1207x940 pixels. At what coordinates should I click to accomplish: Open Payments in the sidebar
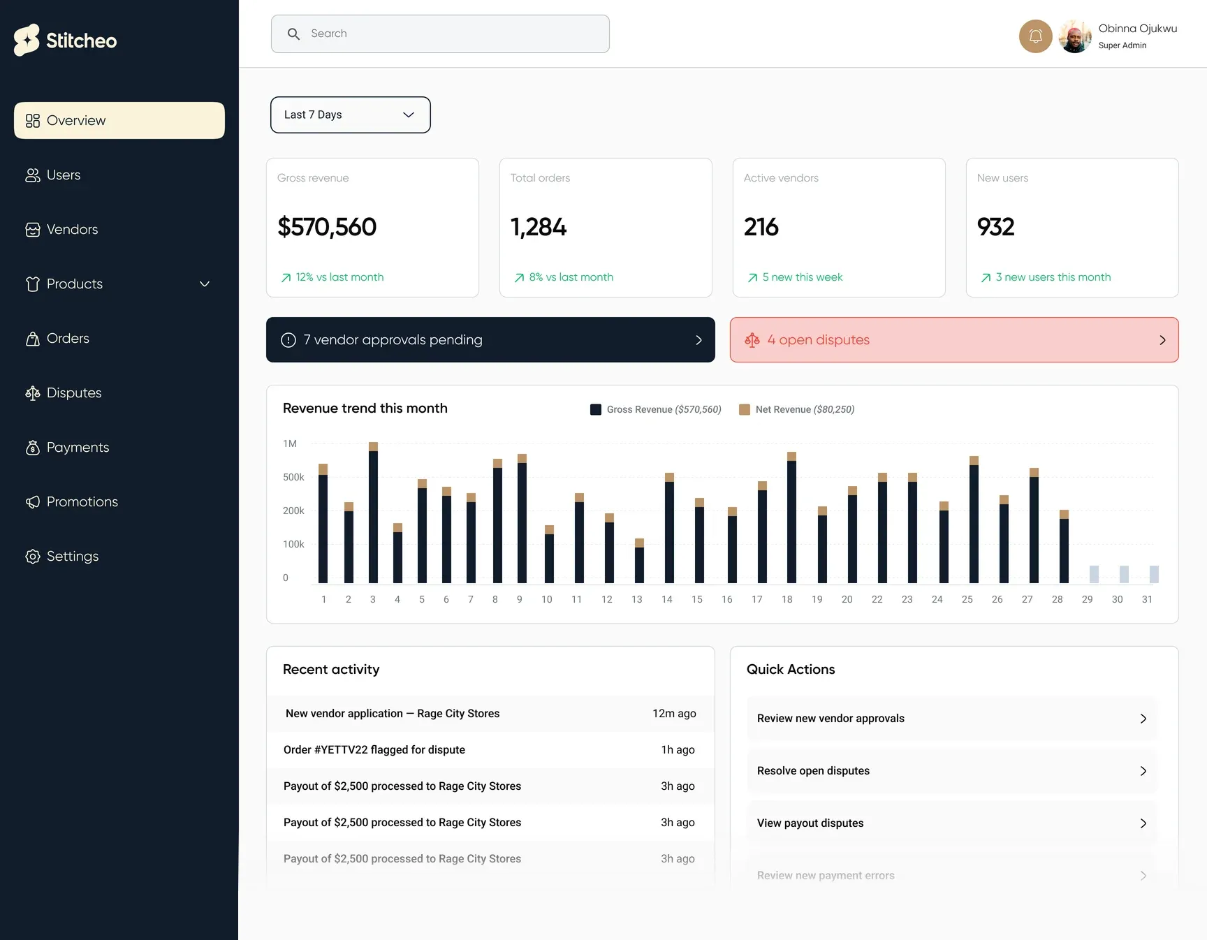(x=119, y=448)
